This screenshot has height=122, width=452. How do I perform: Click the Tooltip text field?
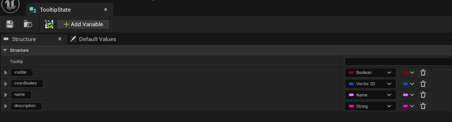click(x=398, y=61)
